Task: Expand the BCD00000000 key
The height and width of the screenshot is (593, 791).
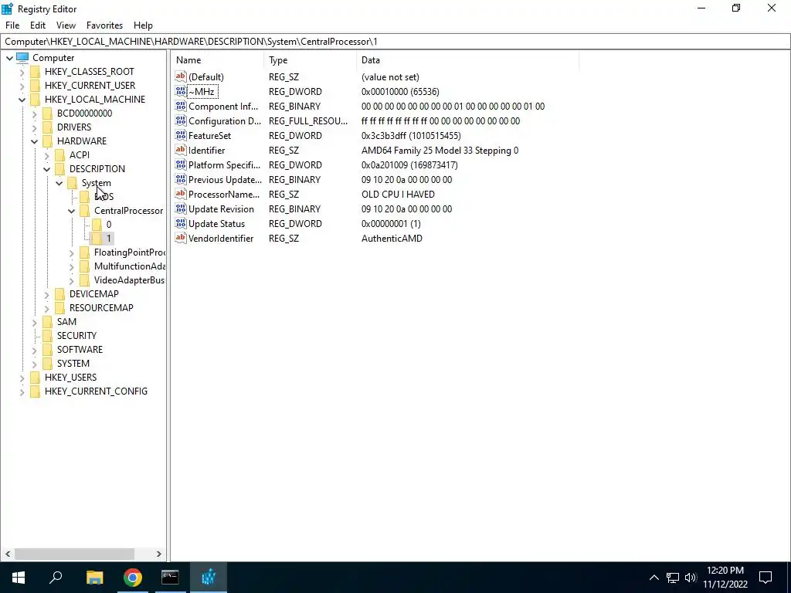Action: coord(34,114)
